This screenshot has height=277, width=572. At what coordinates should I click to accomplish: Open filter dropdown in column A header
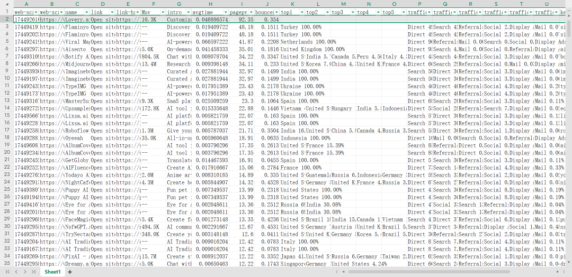[36, 12]
